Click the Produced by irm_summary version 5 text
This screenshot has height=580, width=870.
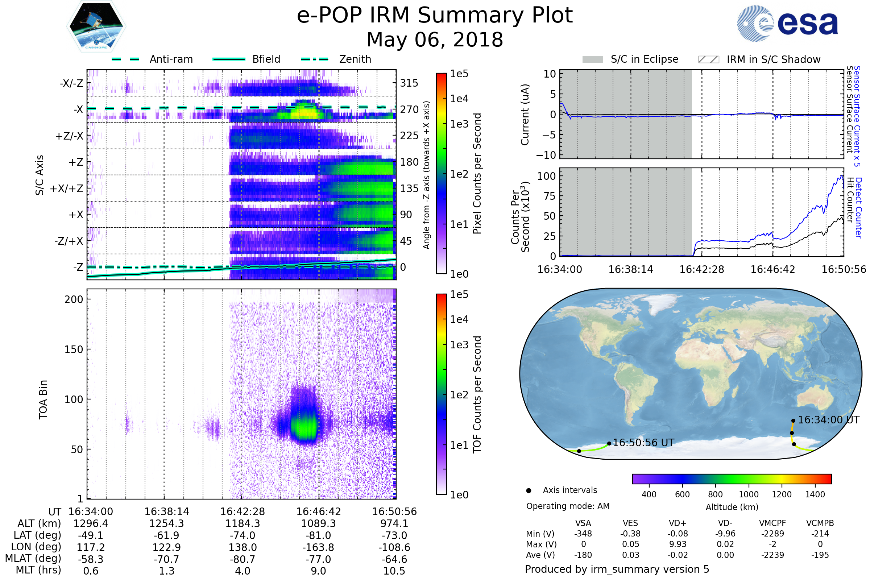coord(617,569)
